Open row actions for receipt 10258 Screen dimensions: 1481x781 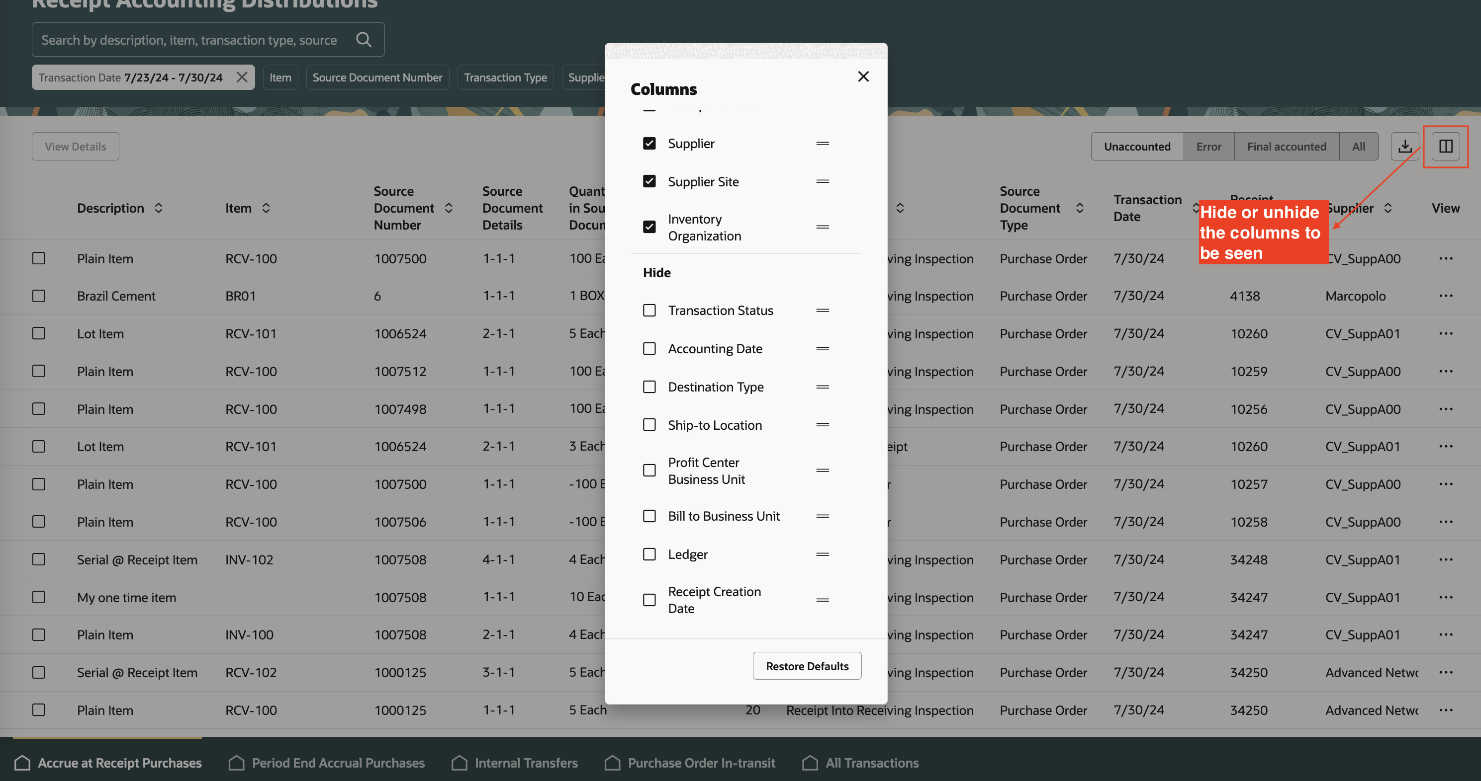click(1445, 522)
